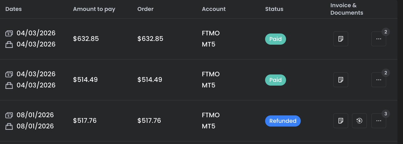Click Paid status badge on $632.85 order
Image resolution: width=403 pixels, height=144 pixels.
(275, 39)
